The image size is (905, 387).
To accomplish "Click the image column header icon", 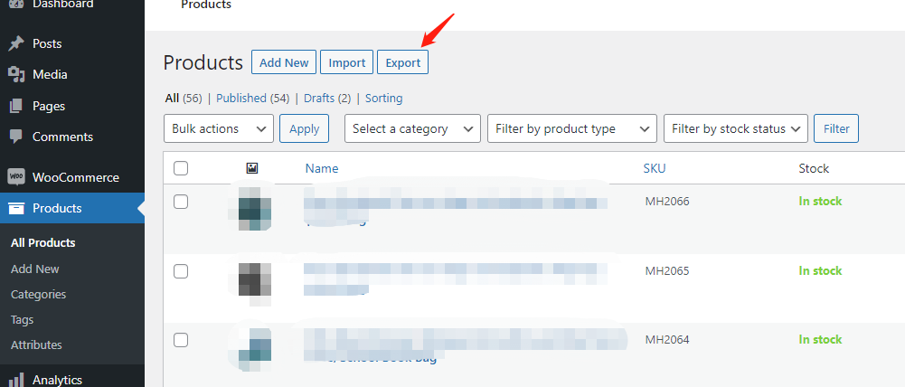I will pyautogui.click(x=251, y=168).
